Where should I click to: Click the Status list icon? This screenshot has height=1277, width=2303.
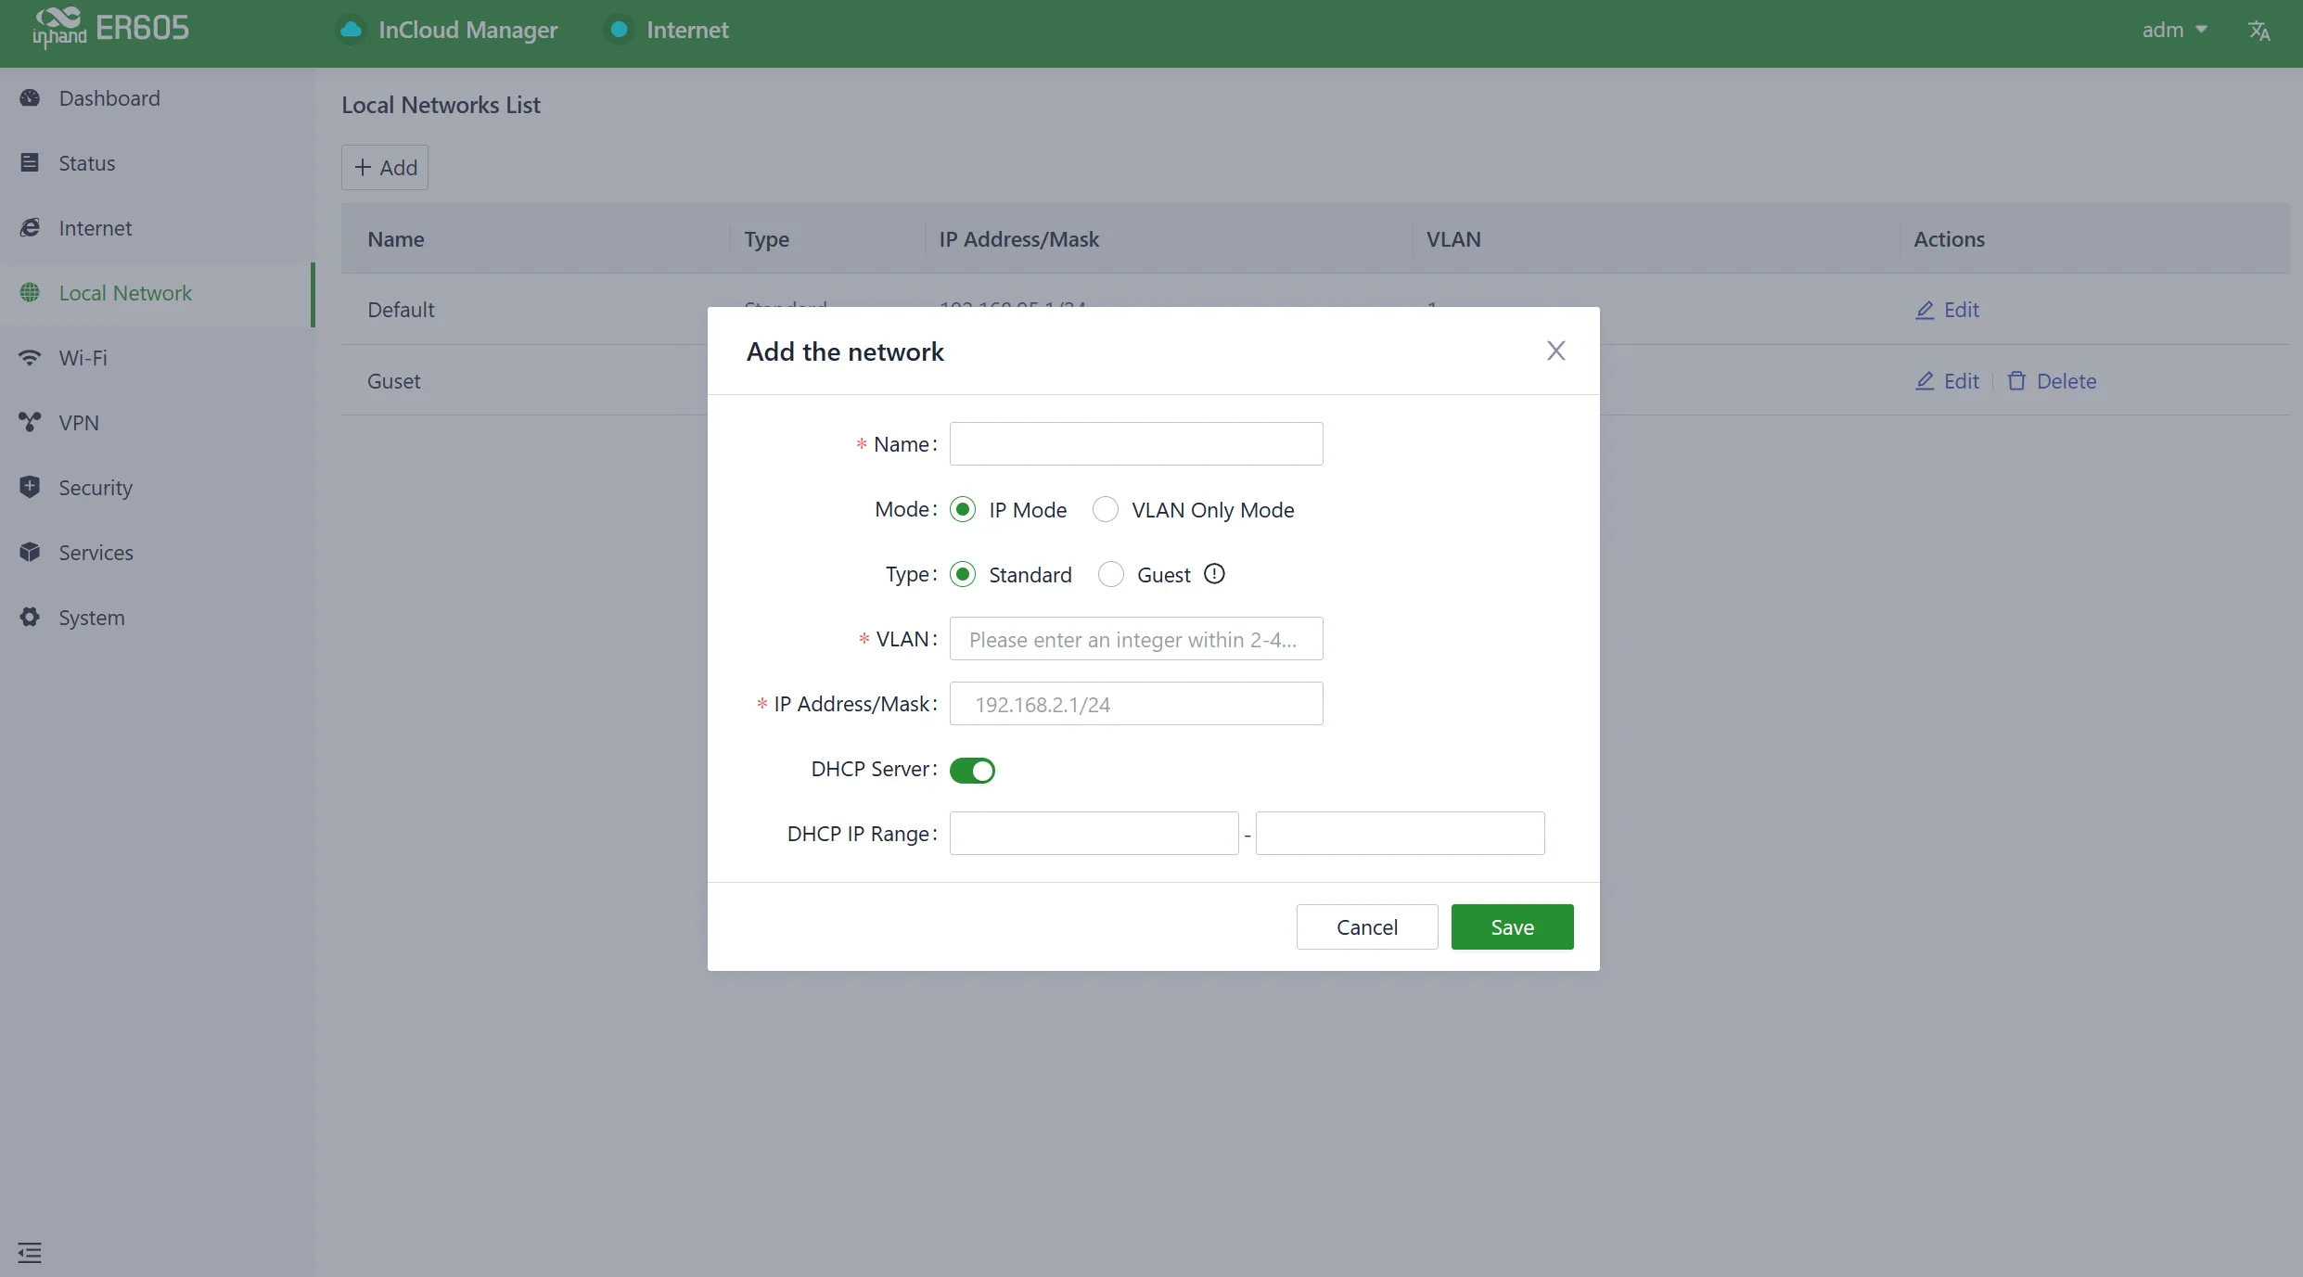[30, 163]
